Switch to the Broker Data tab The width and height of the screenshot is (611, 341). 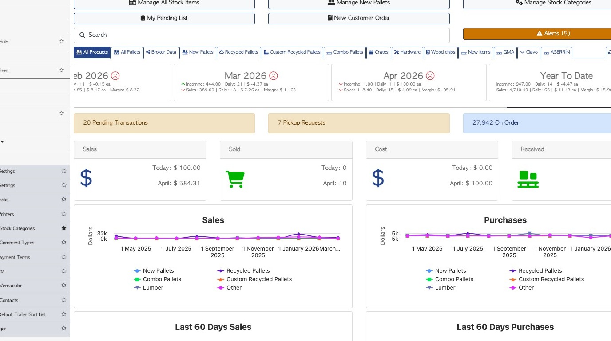161,52
